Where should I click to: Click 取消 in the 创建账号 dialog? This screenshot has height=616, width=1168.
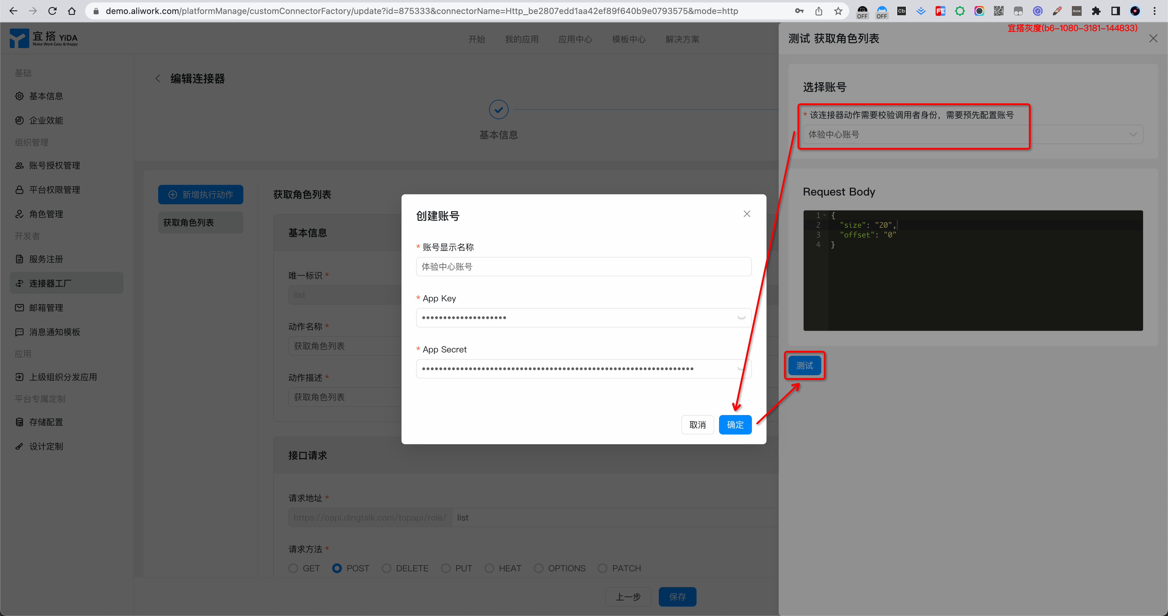point(697,425)
